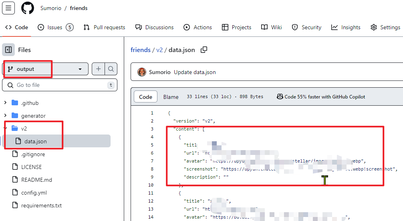Click line number 12 in code
Screen dimensions: 403x221
coord(151,201)
